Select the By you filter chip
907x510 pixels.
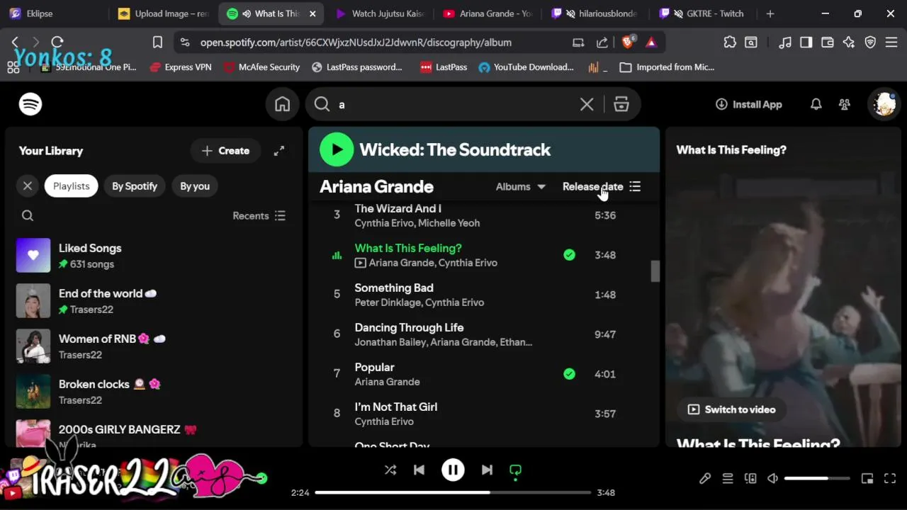pyautogui.click(x=195, y=186)
